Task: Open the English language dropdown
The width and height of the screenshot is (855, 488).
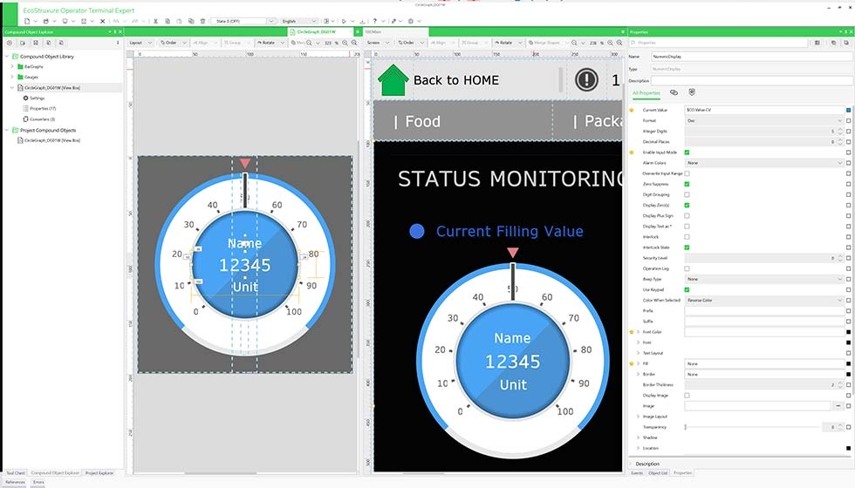Action: [301, 21]
